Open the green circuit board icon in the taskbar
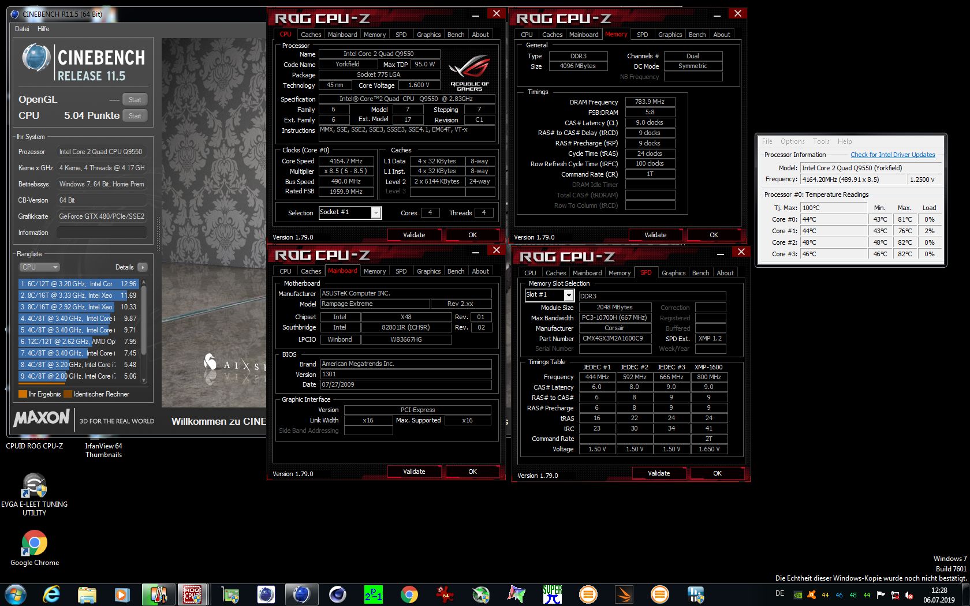Image resolution: width=970 pixels, height=606 pixels. 230,594
